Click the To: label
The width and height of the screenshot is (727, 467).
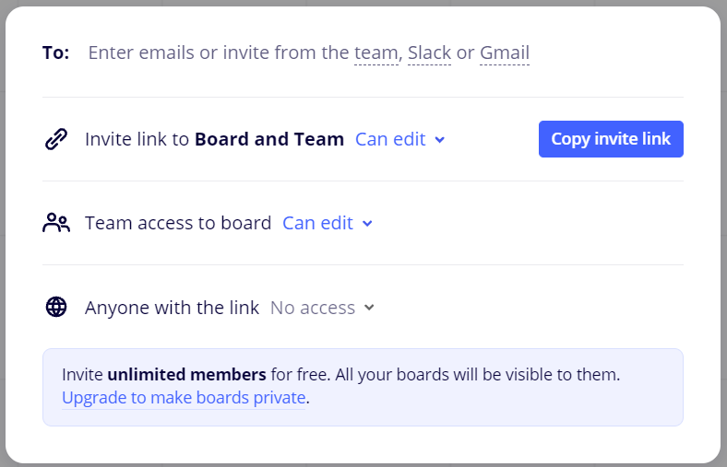pos(56,53)
